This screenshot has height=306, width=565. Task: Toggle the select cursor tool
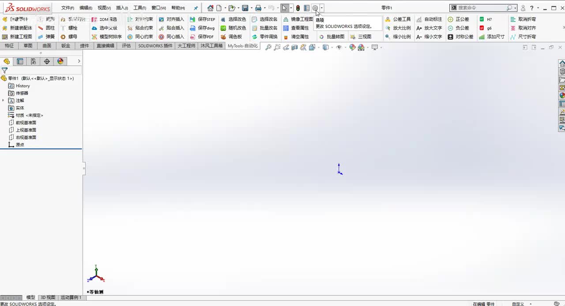[x=284, y=8]
